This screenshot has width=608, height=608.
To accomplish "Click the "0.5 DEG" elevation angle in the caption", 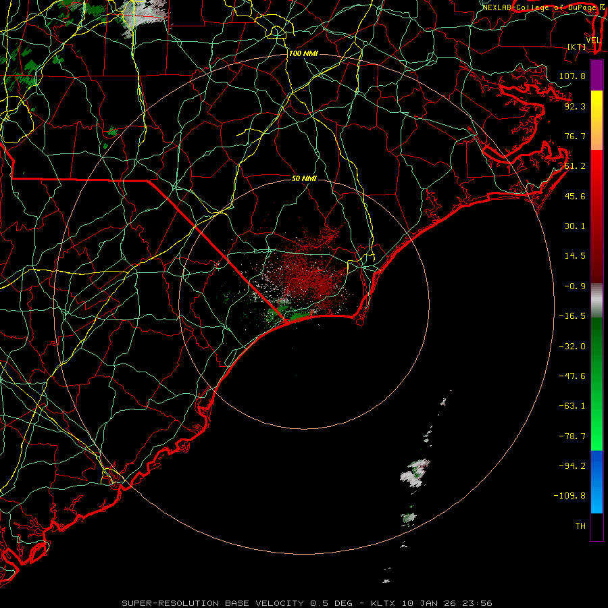I will pyautogui.click(x=331, y=603).
